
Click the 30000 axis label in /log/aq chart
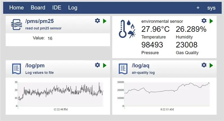[121, 82]
